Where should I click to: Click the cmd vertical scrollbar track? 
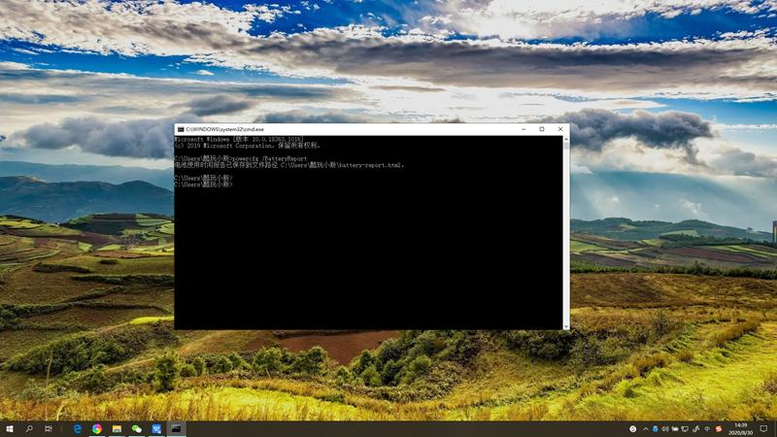pos(566,233)
